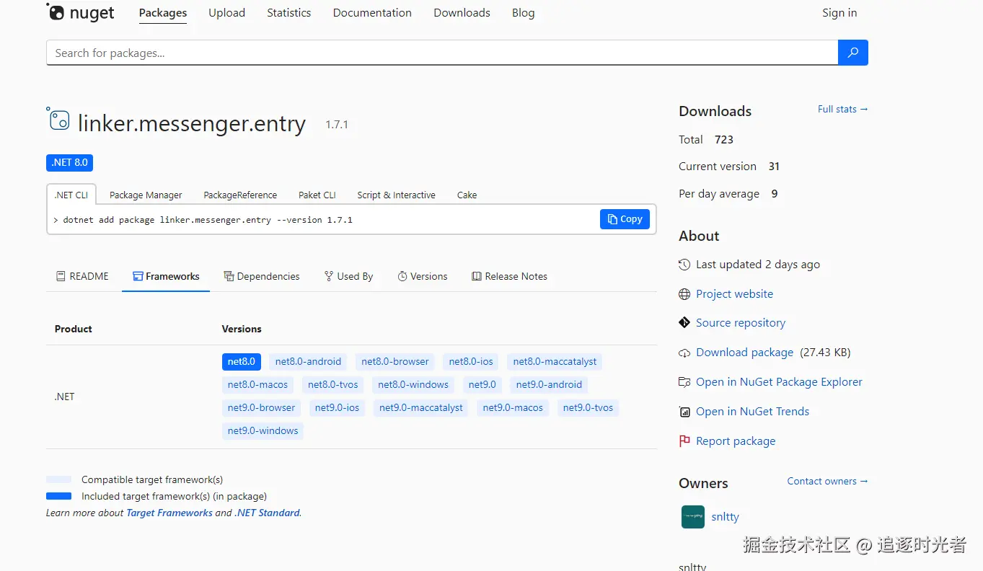Open the snltty owner profile link

725,517
